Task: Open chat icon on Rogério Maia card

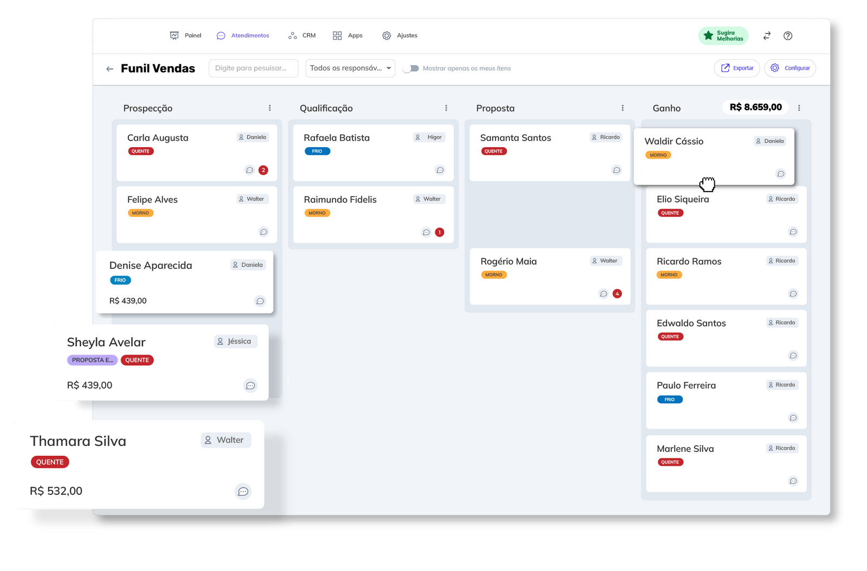Action: click(x=604, y=294)
